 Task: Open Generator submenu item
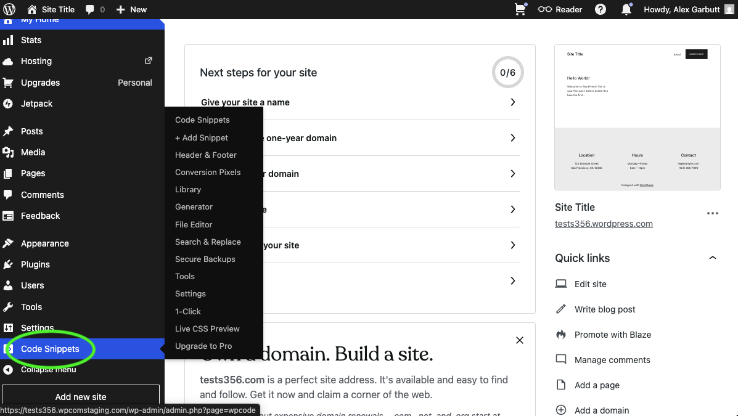pos(194,206)
